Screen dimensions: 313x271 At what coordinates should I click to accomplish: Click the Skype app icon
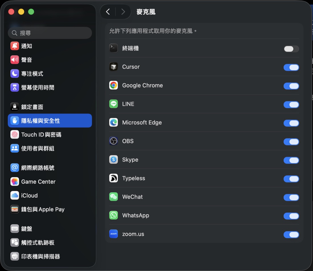(x=114, y=160)
